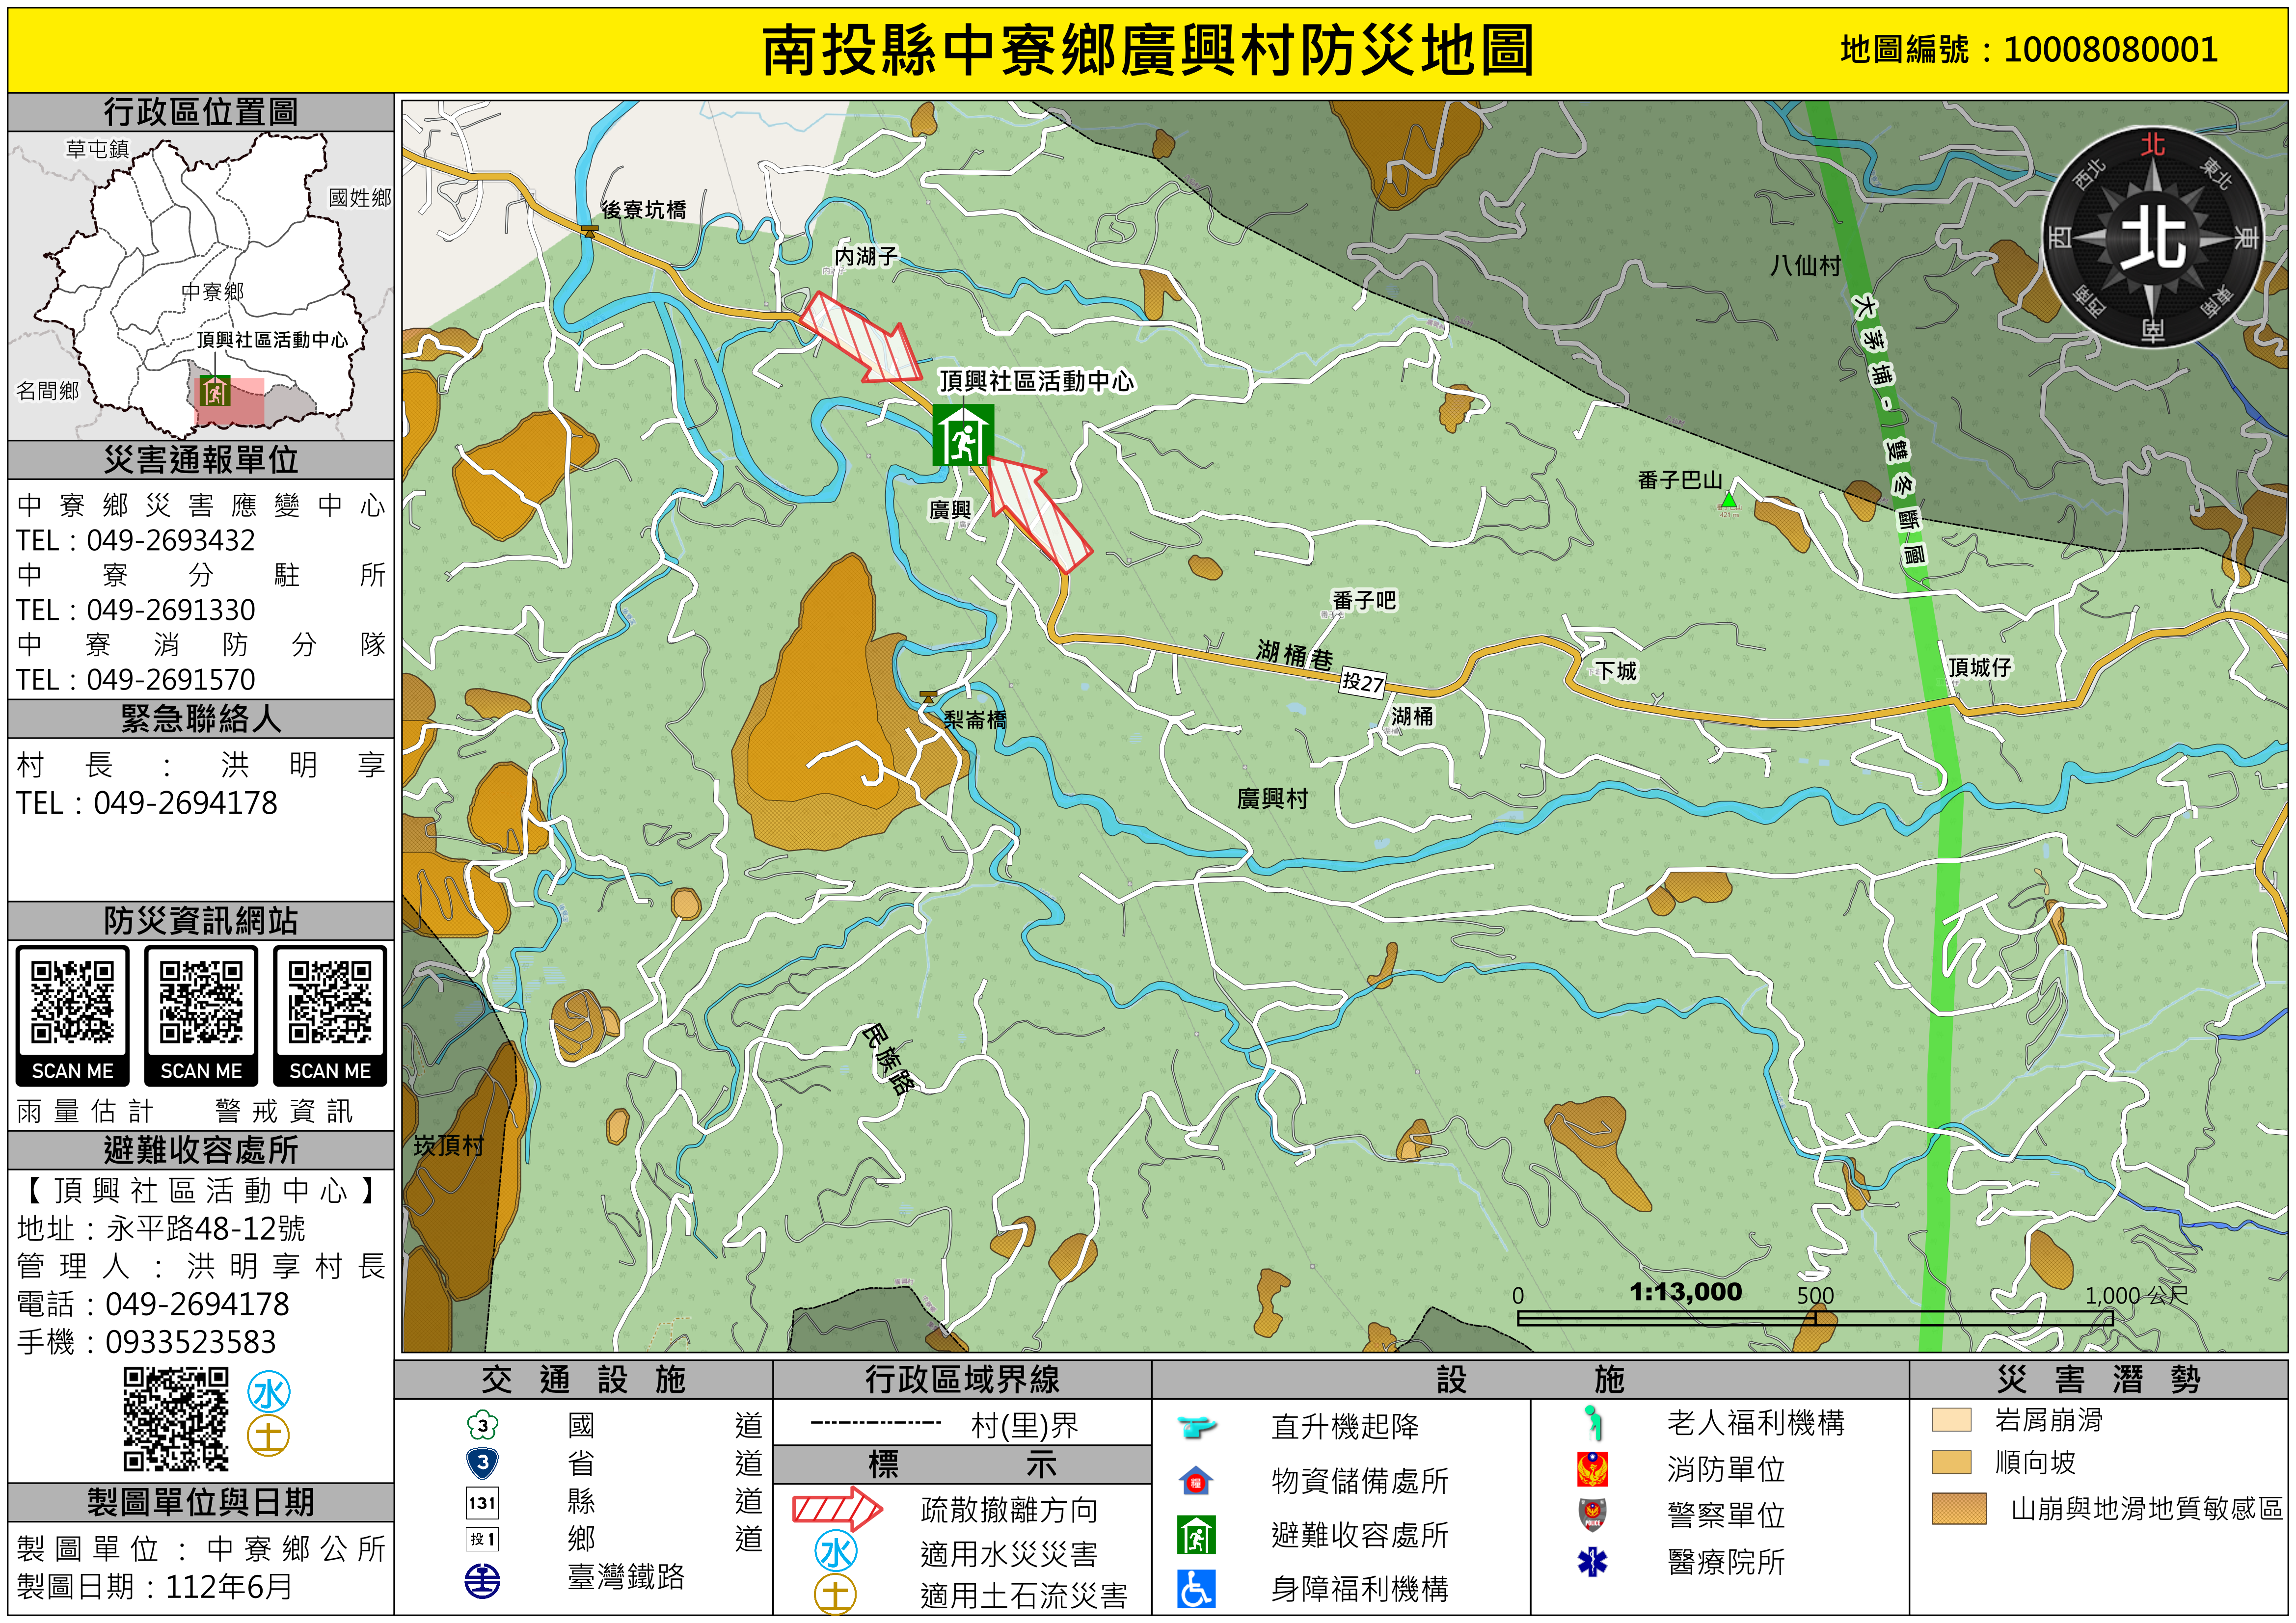The image size is (2296, 1623).
Task: Click the north compass rose
Action: tap(2152, 238)
